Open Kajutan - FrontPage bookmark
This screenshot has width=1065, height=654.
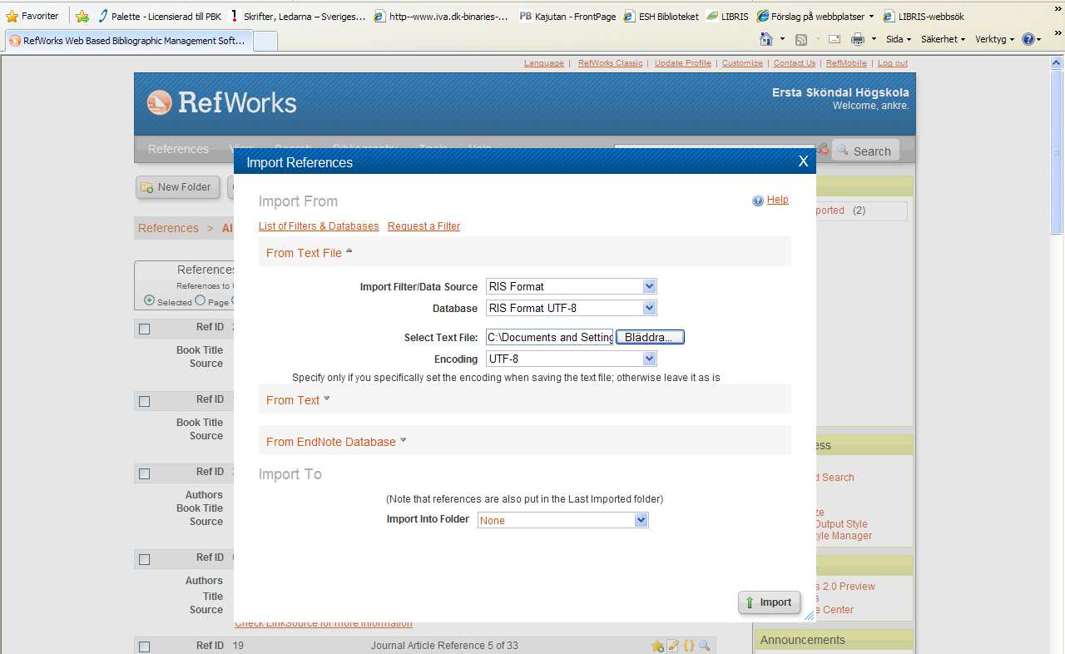click(x=567, y=16)
